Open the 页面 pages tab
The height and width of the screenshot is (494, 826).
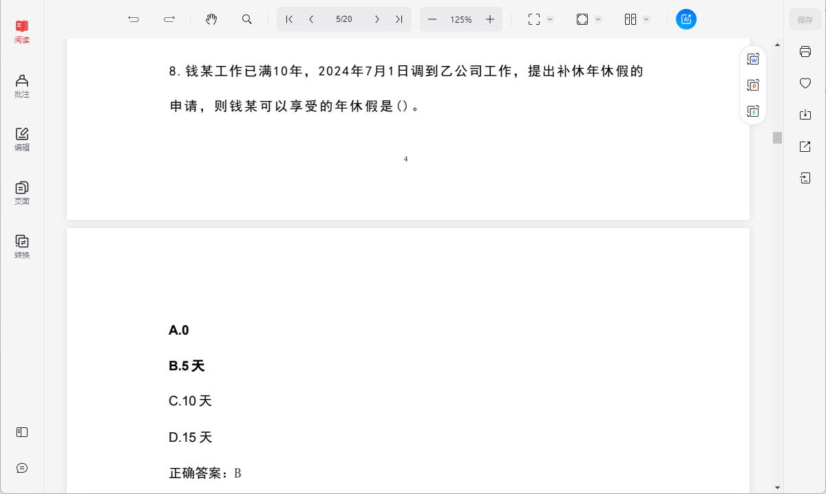22,193
